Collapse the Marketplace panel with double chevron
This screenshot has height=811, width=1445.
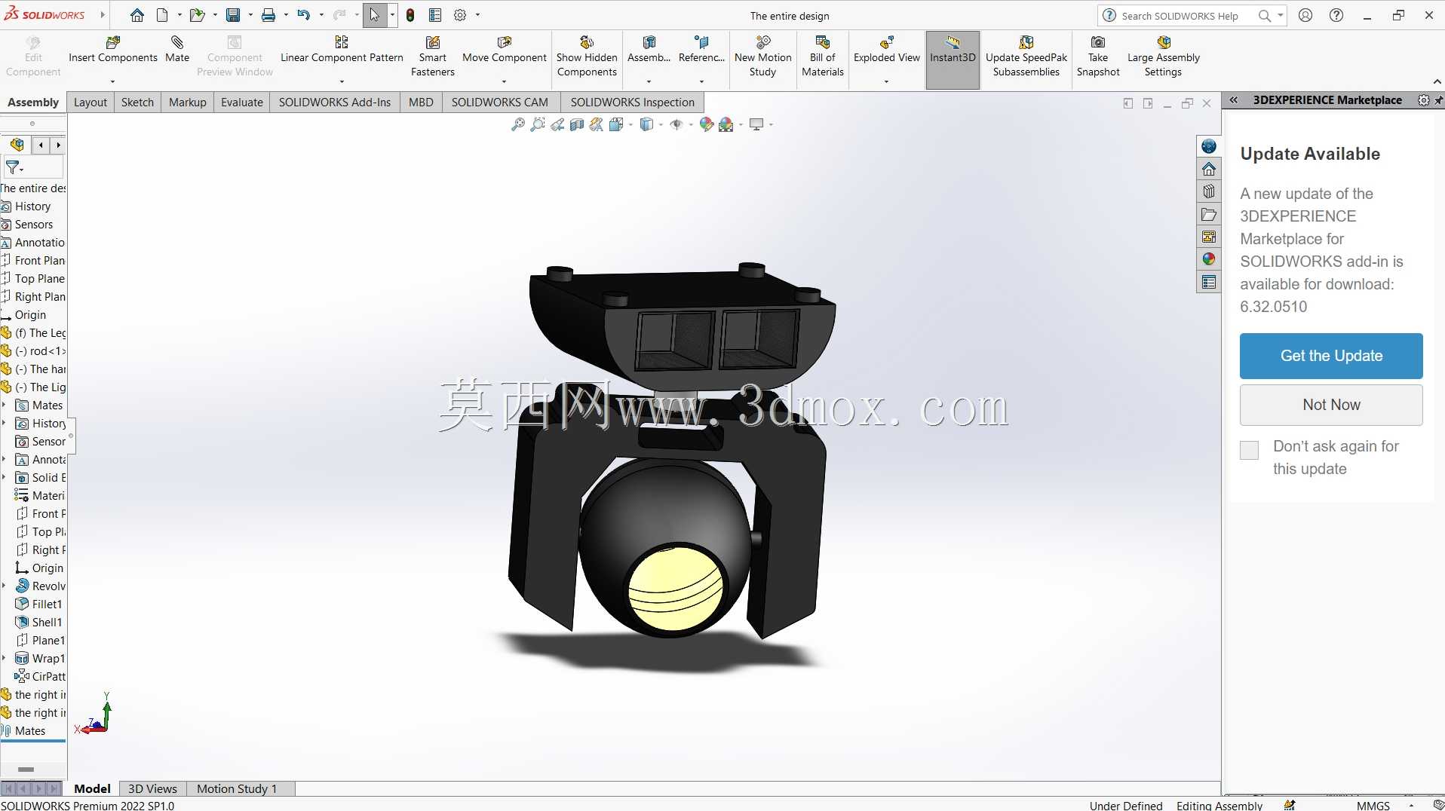(1234, 100)
